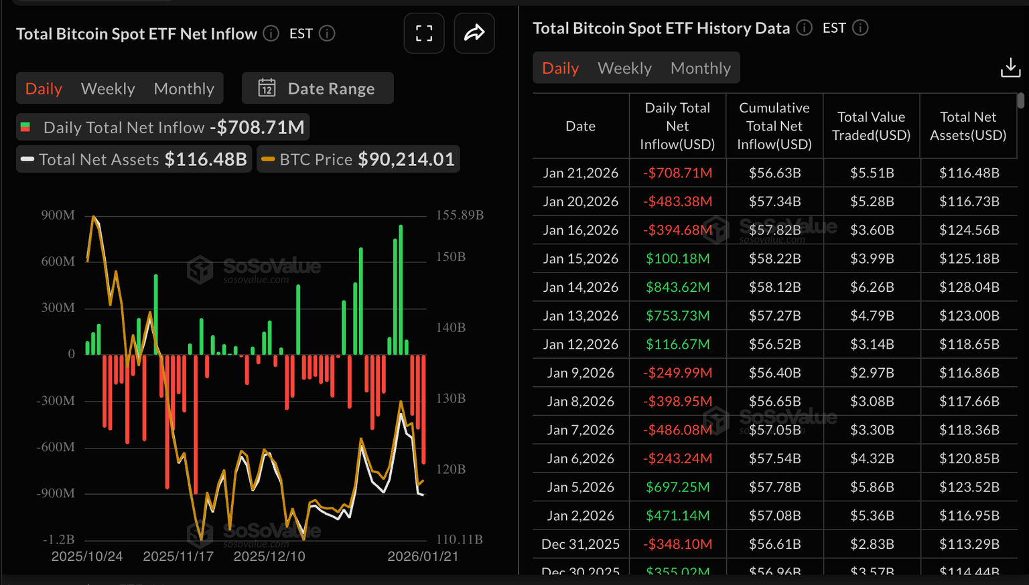The width and height of the screenshot is (1029, 585).
Task: Click the $753.73M inflow value in table
Action: (677, 316)
